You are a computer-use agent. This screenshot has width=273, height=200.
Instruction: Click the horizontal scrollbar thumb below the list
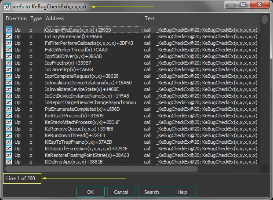(102, 169)
